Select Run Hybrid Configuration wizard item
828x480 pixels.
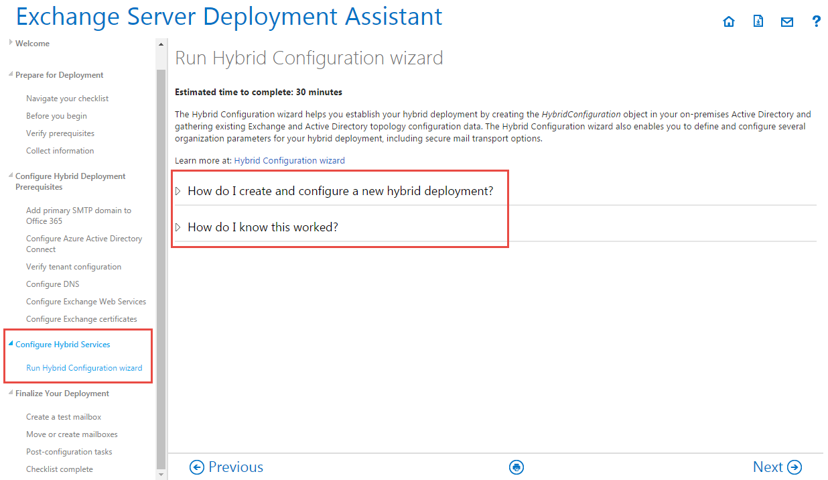point(84,368)
